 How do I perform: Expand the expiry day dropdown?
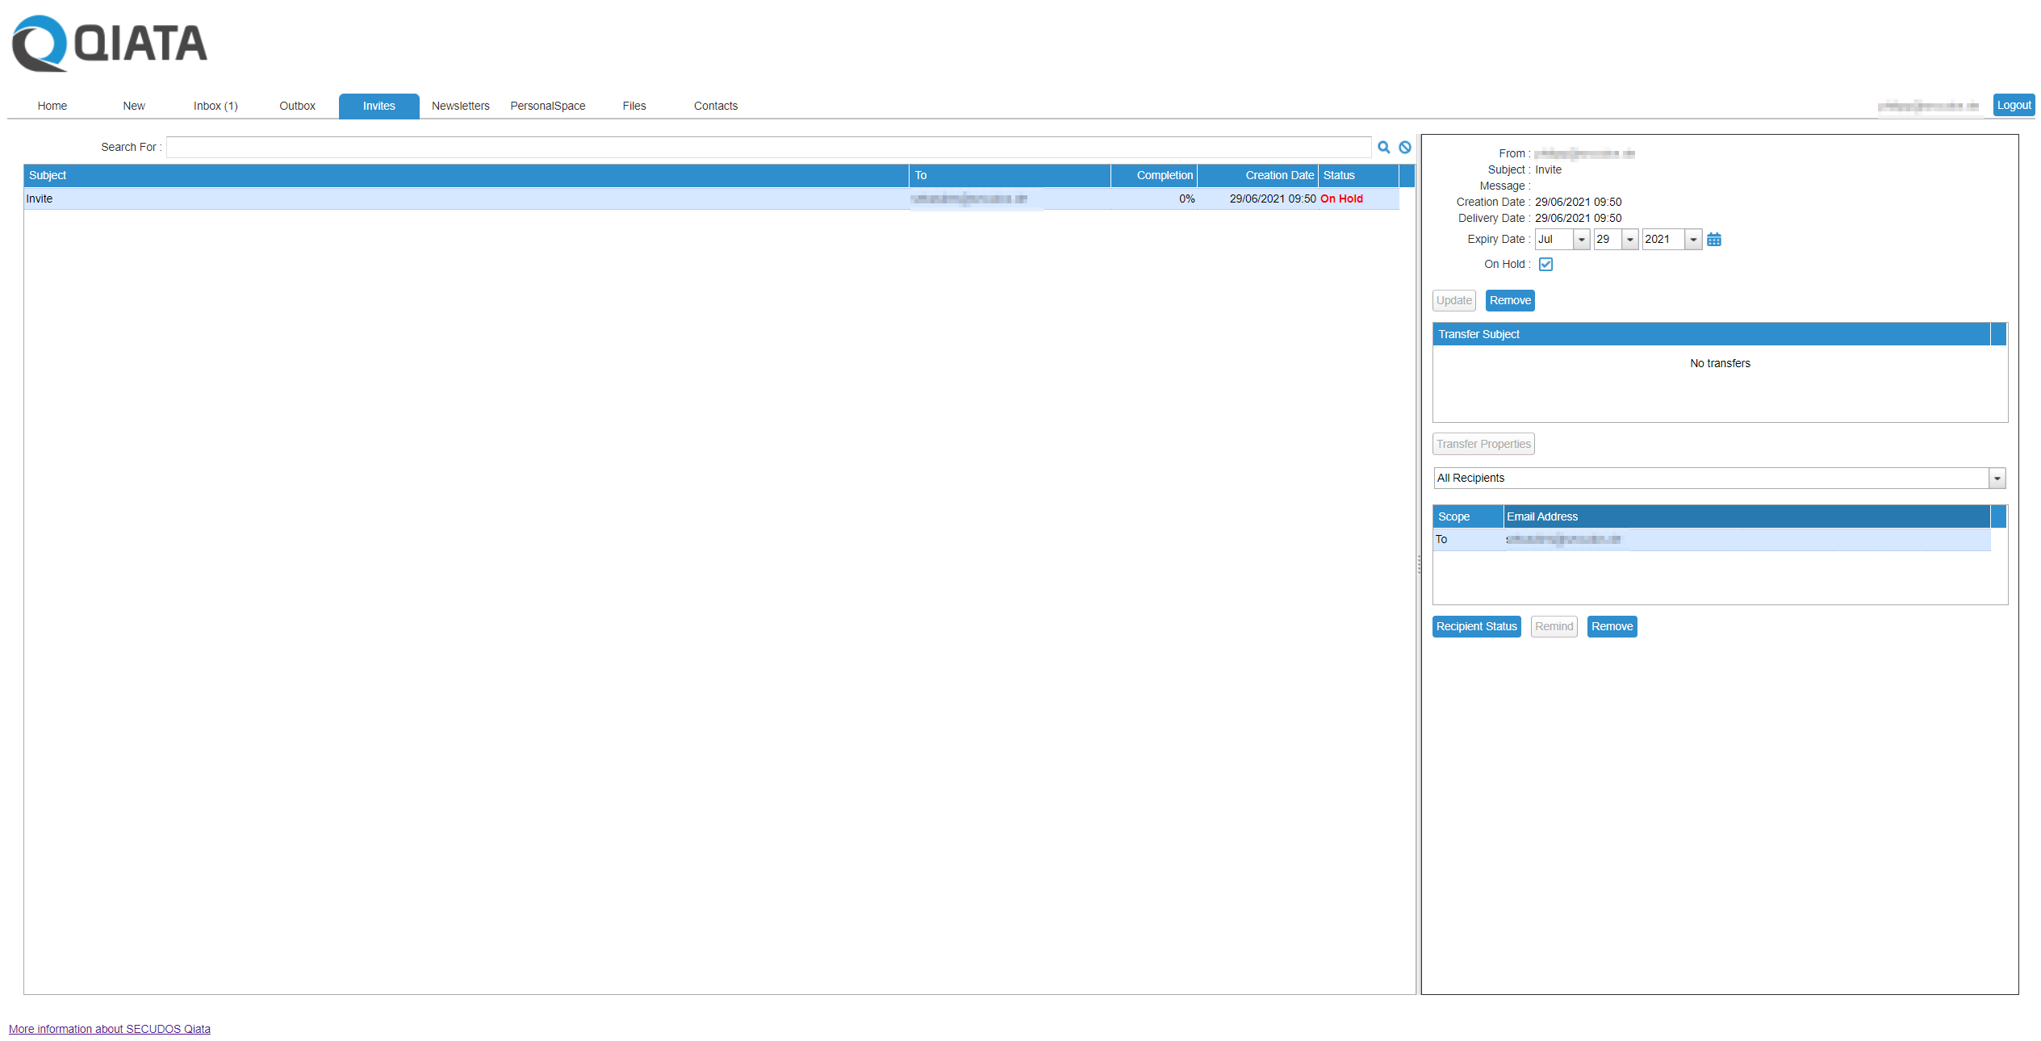pyautogui.click(x=1629, y=240)
